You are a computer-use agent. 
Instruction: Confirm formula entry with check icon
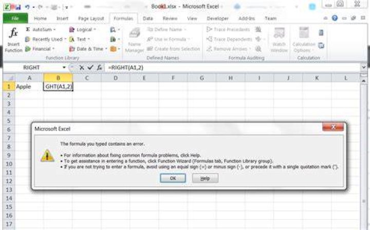click(90, 68)
